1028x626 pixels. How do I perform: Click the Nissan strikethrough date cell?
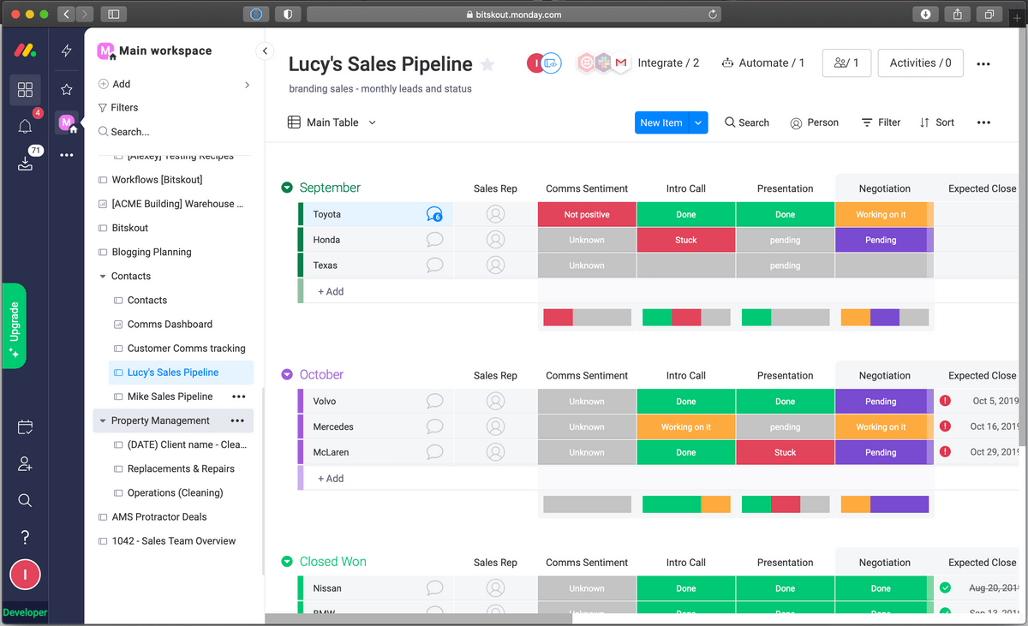click(x=994, y=588)
